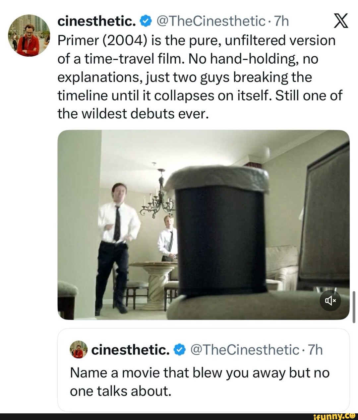Open cinesthetic display name in main tweet
The height and width of the screenshot is (420, 358).
coord(96,22)
